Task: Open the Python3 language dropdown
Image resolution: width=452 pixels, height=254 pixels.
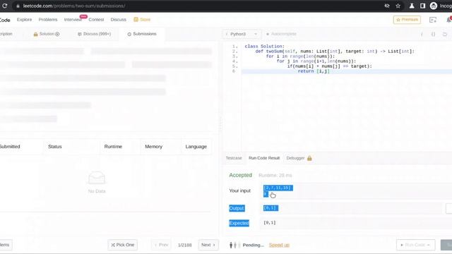Action: 242,34
